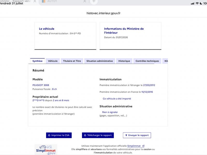Click owner name Z***D H**S
The width and height of the screenshot is (207, 155).
[38, 100]
